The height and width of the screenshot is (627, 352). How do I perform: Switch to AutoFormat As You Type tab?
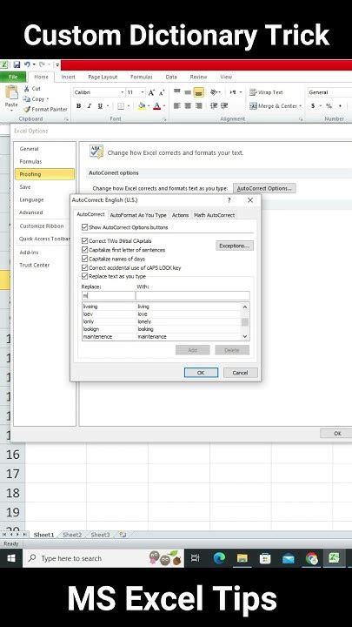pyautogui.click(x=138, y=215)
